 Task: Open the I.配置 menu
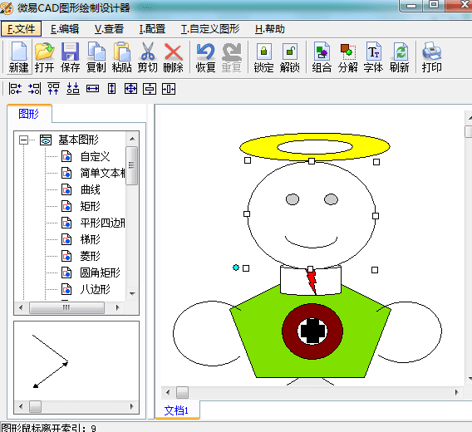coord(152,29)
